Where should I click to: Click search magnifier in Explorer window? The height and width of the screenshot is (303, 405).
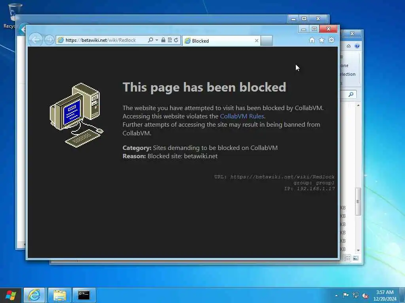pos(351,95)
